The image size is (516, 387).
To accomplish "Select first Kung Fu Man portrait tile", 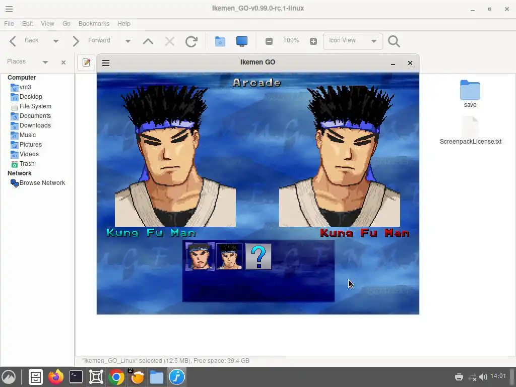I will 200,256.
